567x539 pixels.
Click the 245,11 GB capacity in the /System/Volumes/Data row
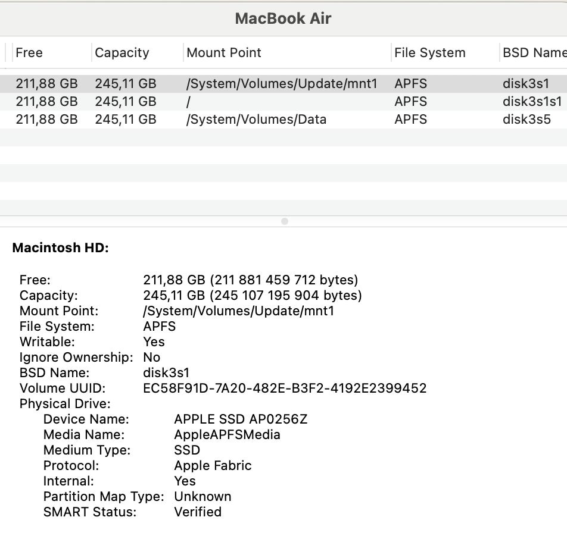coord(126,119)
